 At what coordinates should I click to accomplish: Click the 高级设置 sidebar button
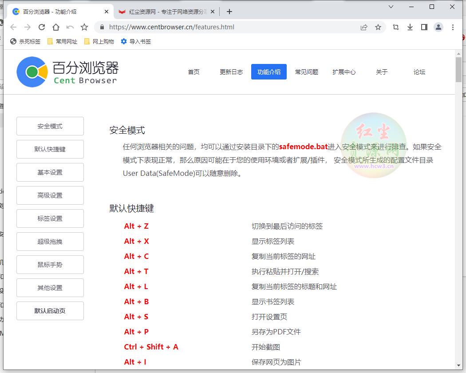click(x=50, y=195)
